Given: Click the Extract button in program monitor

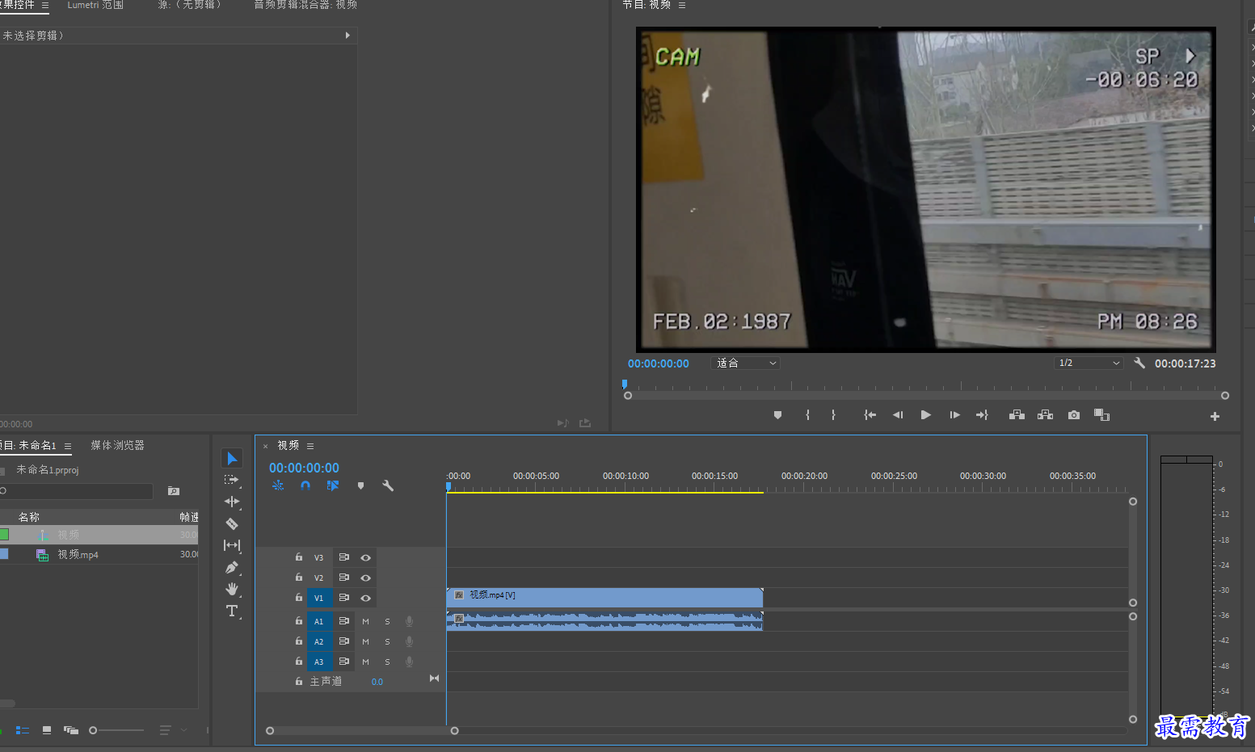Looking at the screenshot, I should (x=1045, y=415).
